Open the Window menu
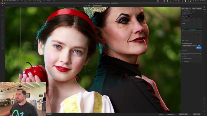 49,1
